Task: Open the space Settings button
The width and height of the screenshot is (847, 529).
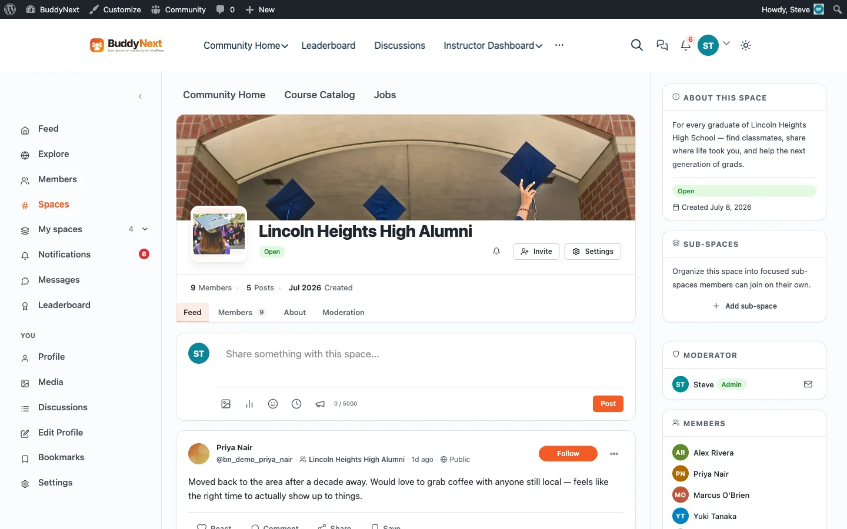Action: [592, 252]
